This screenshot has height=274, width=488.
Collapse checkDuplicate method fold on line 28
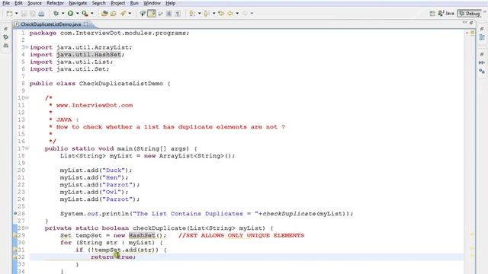pyautogui.click(x=27, y=228)
